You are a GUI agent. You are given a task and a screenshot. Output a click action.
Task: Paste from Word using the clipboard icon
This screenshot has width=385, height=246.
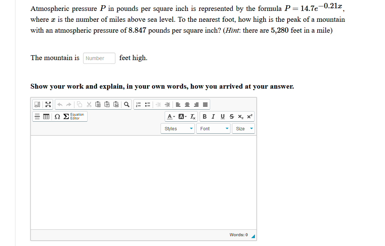click(x=116, y=104)
